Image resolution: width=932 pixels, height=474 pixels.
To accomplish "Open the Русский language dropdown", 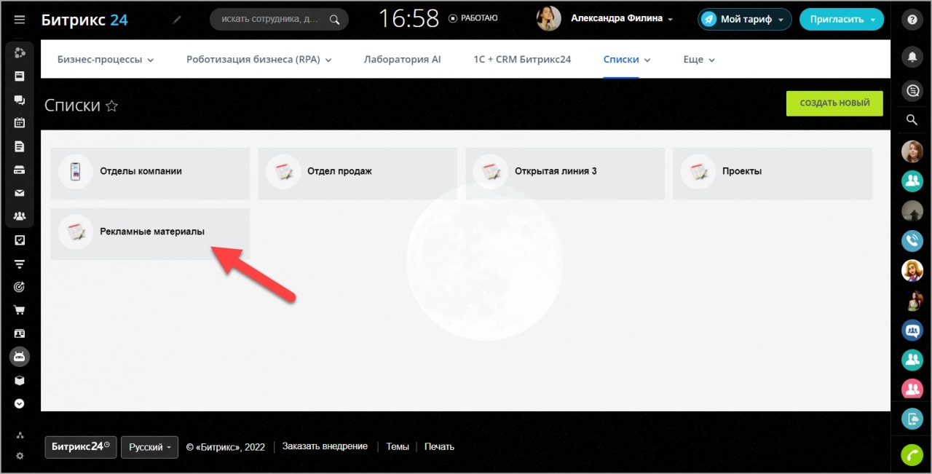I will [x=149, y=447].
